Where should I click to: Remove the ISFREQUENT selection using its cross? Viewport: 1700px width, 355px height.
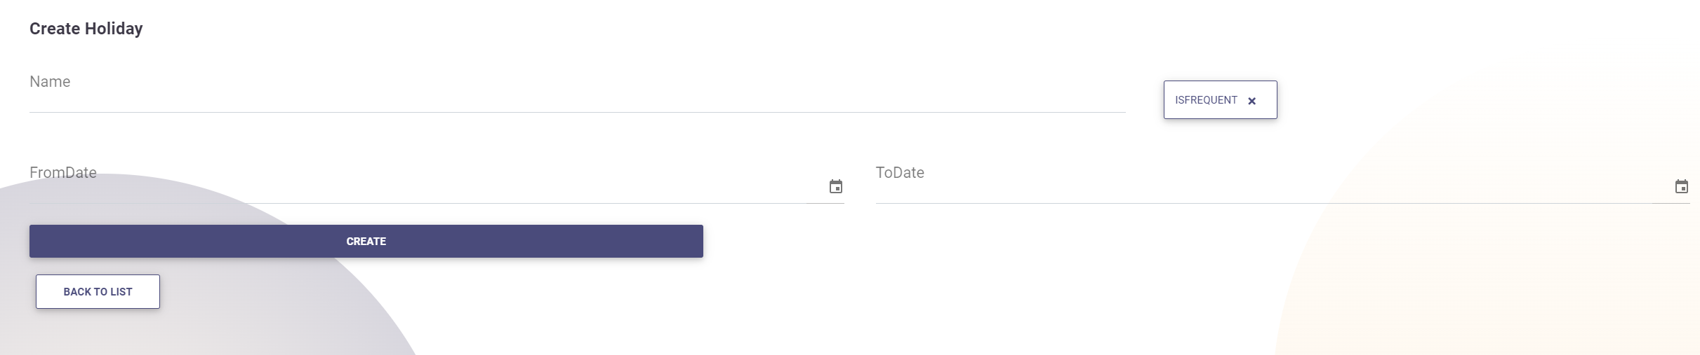(x=1251, y=101)
